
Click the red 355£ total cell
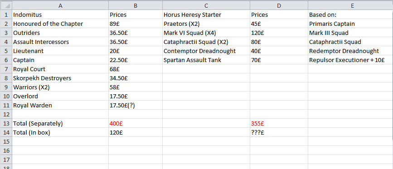[x=279, y=123]
